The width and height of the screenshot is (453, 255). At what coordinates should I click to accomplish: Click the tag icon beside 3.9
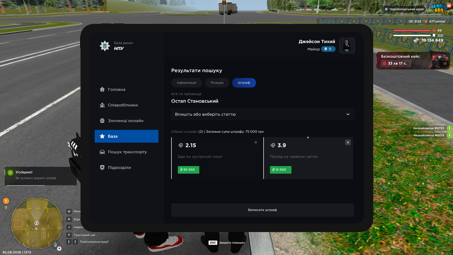[273, 145]
